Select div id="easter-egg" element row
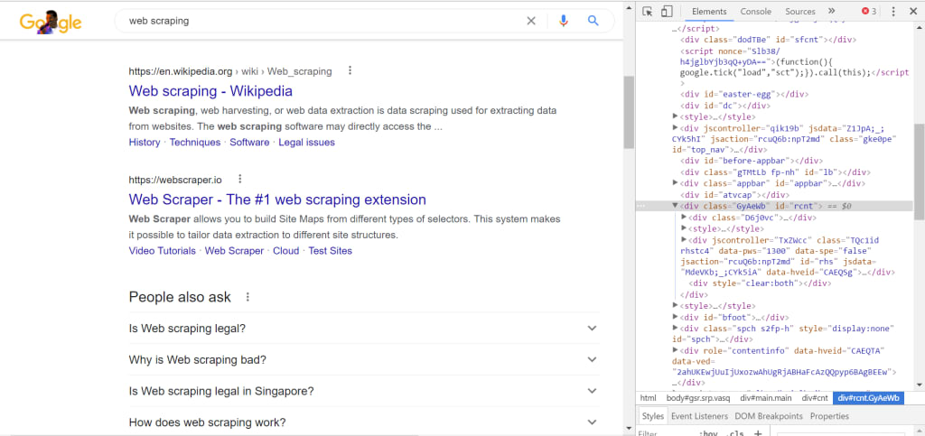The width and height of the screenshot is (925, 436). [x=744, y=94]
